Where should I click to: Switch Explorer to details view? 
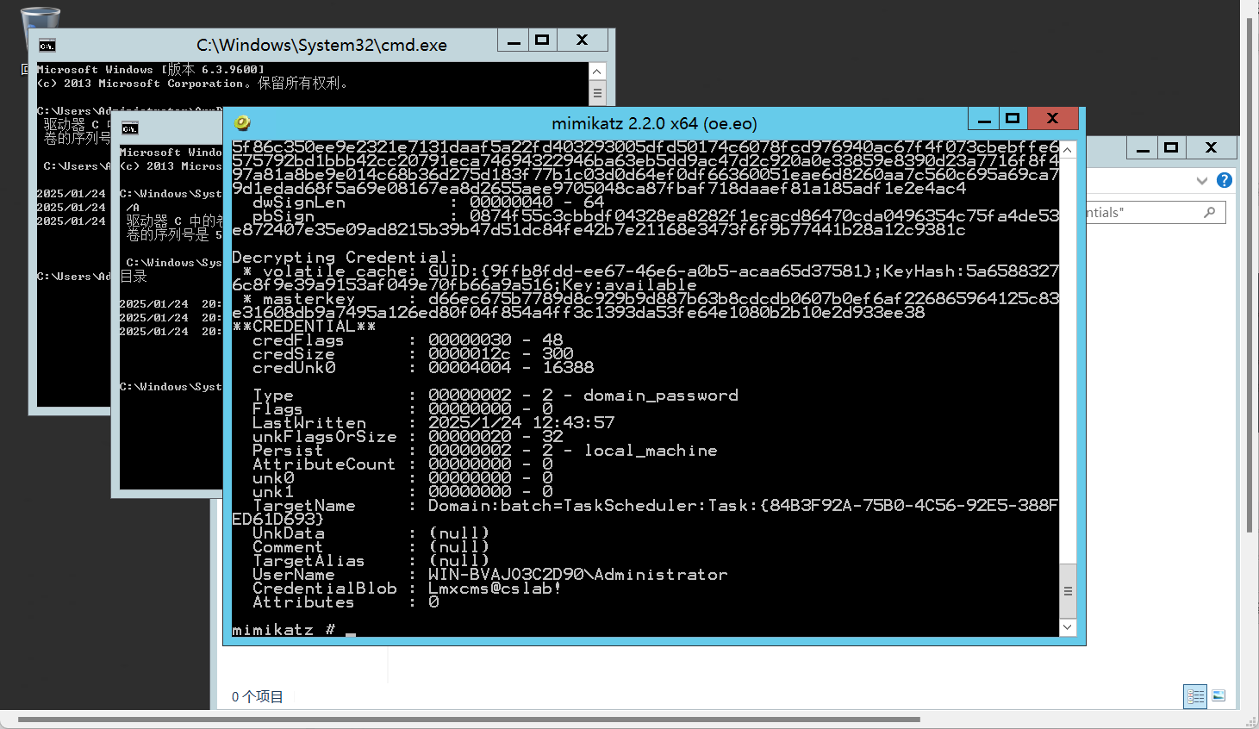point(1195,696)
